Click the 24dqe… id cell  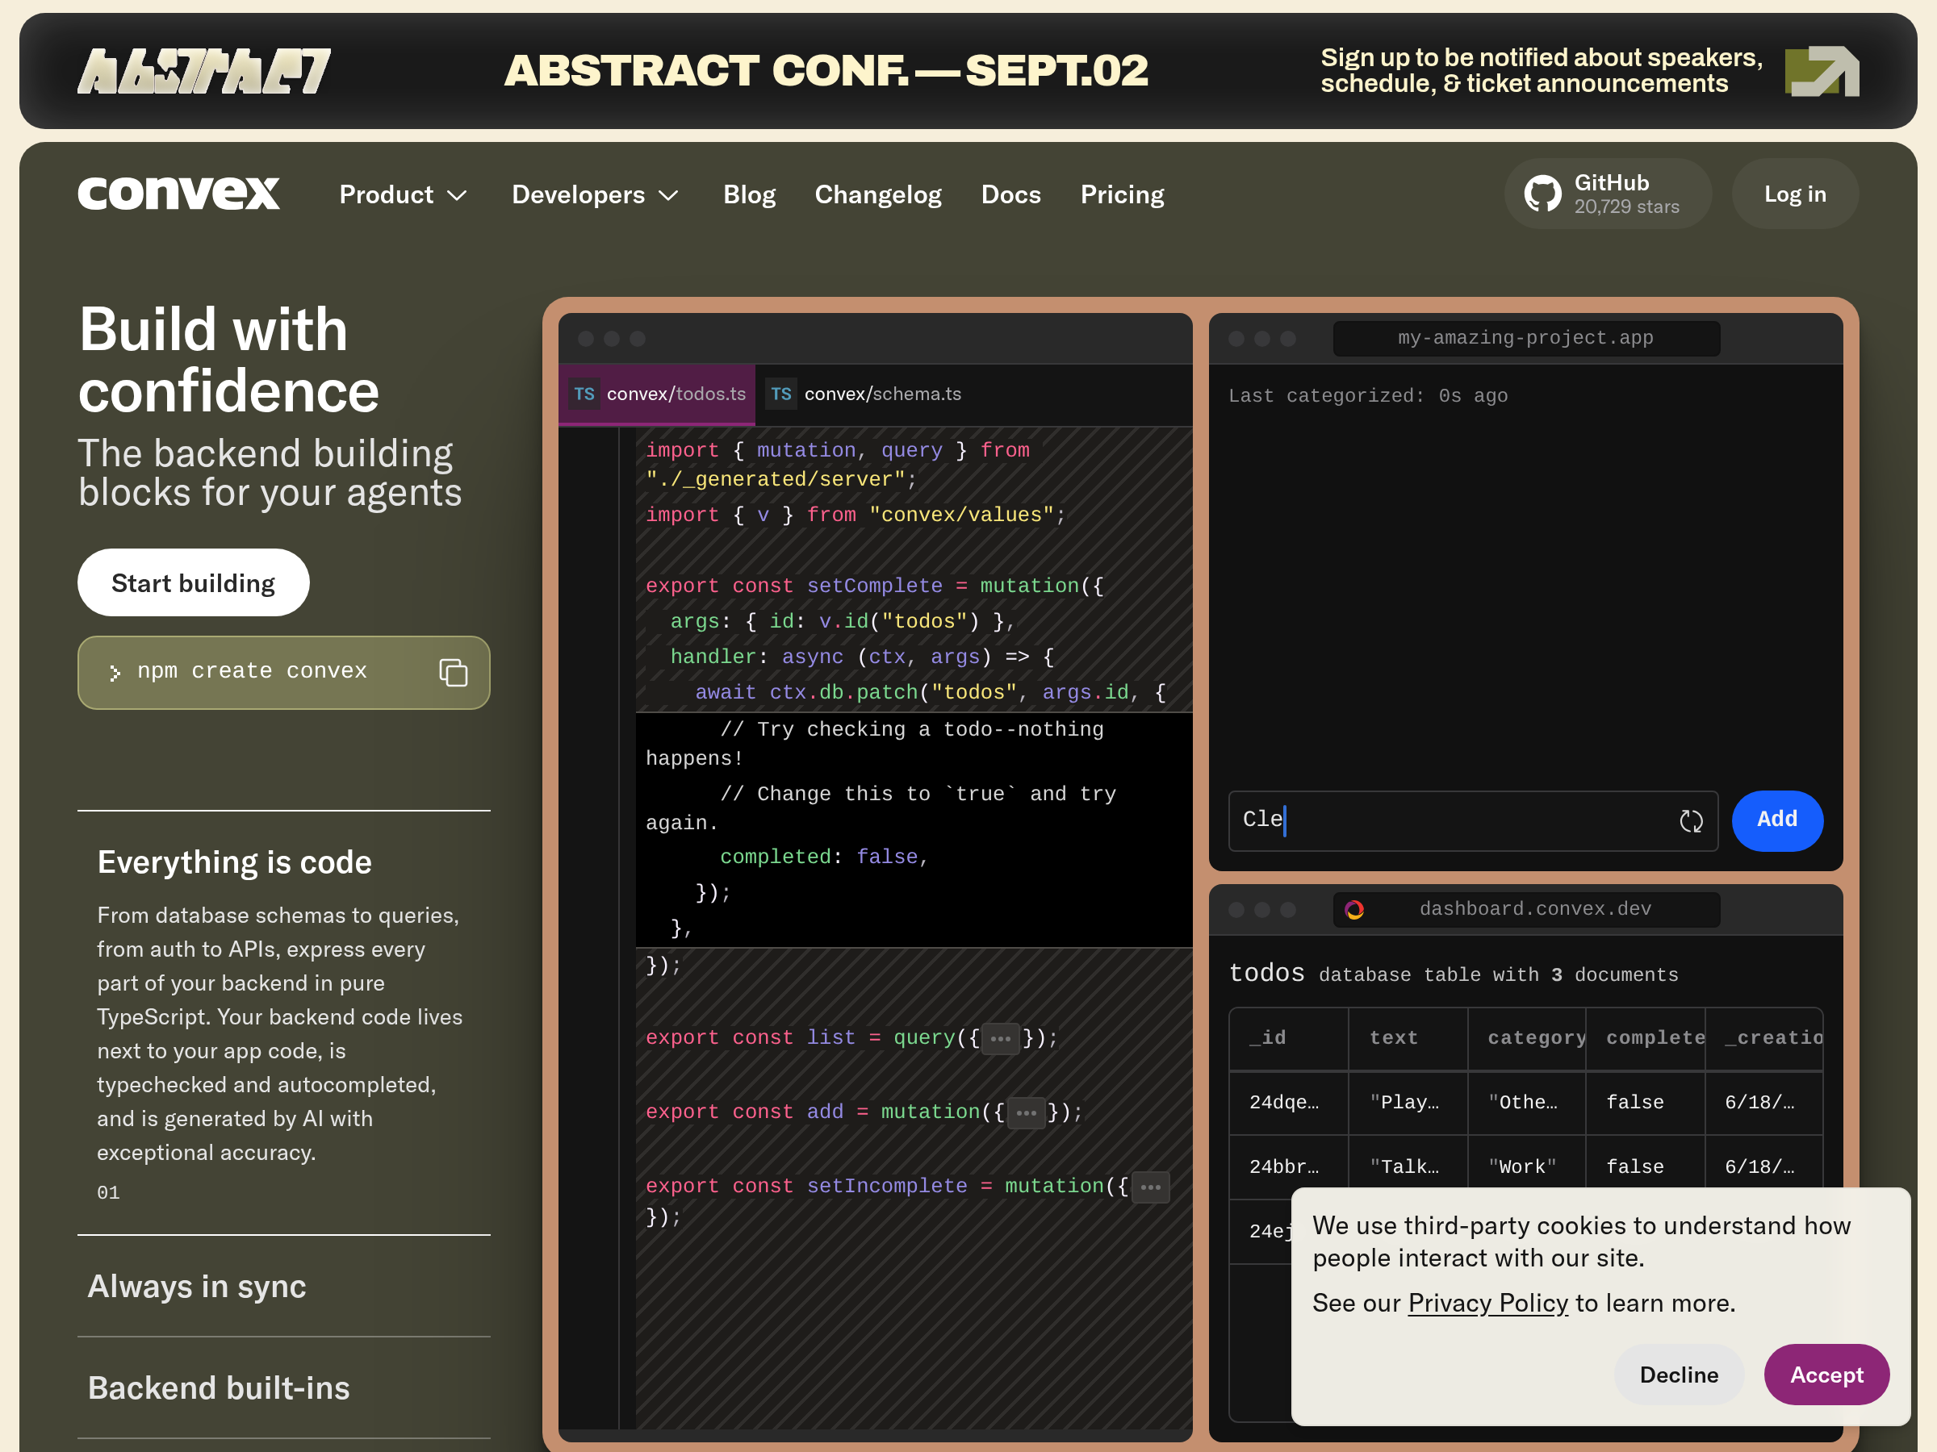coord(1288,1103)
